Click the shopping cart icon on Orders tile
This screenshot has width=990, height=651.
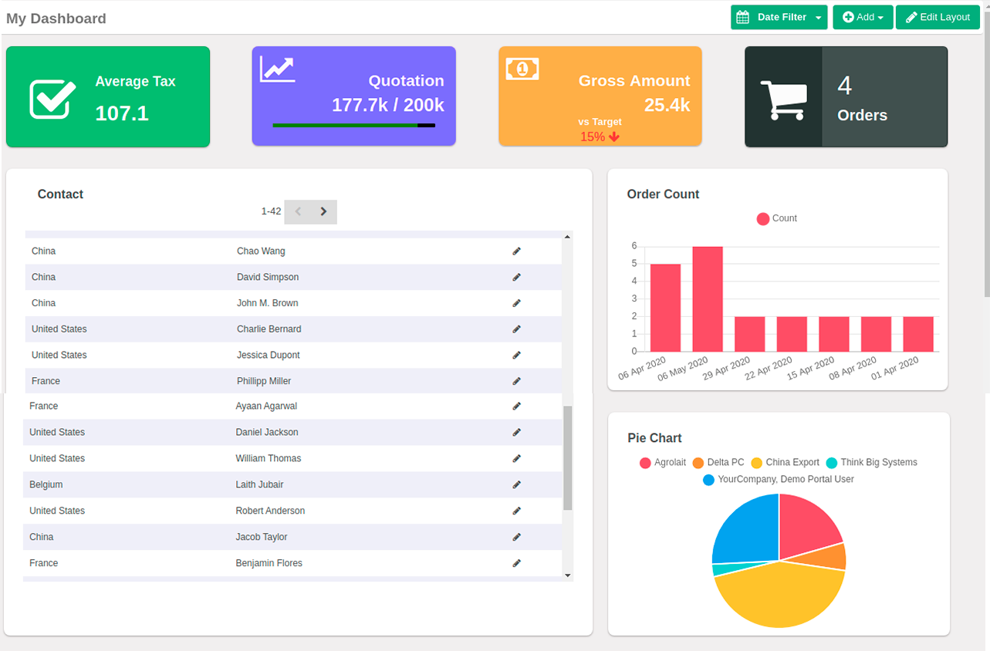click(783, 100)
